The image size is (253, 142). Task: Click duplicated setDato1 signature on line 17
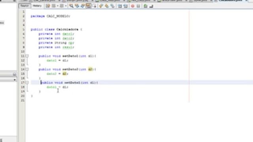(69, 82)
